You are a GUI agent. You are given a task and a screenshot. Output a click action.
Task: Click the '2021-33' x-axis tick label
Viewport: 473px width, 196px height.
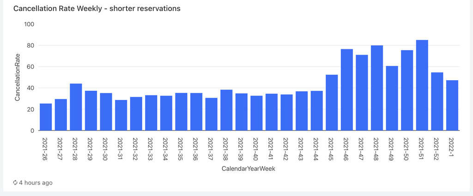click(x=150, y=148)
